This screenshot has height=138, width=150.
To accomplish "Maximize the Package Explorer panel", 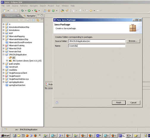I will pyautogui.click(x=42, y=15).
